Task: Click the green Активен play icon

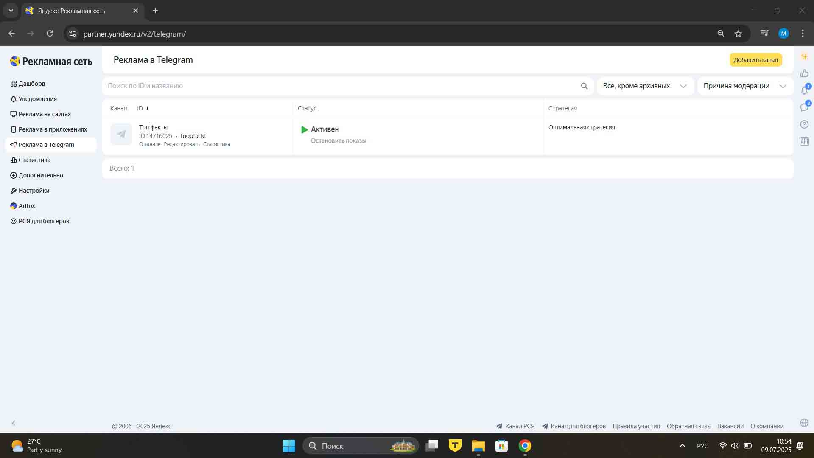Action: click(x=304, y=129)
